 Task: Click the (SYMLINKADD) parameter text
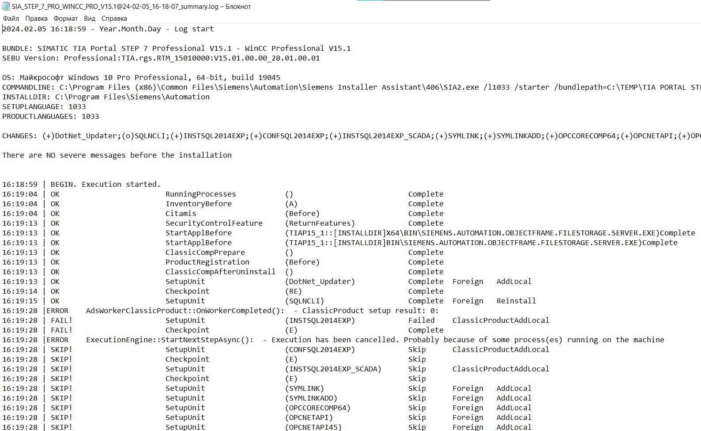311,398
